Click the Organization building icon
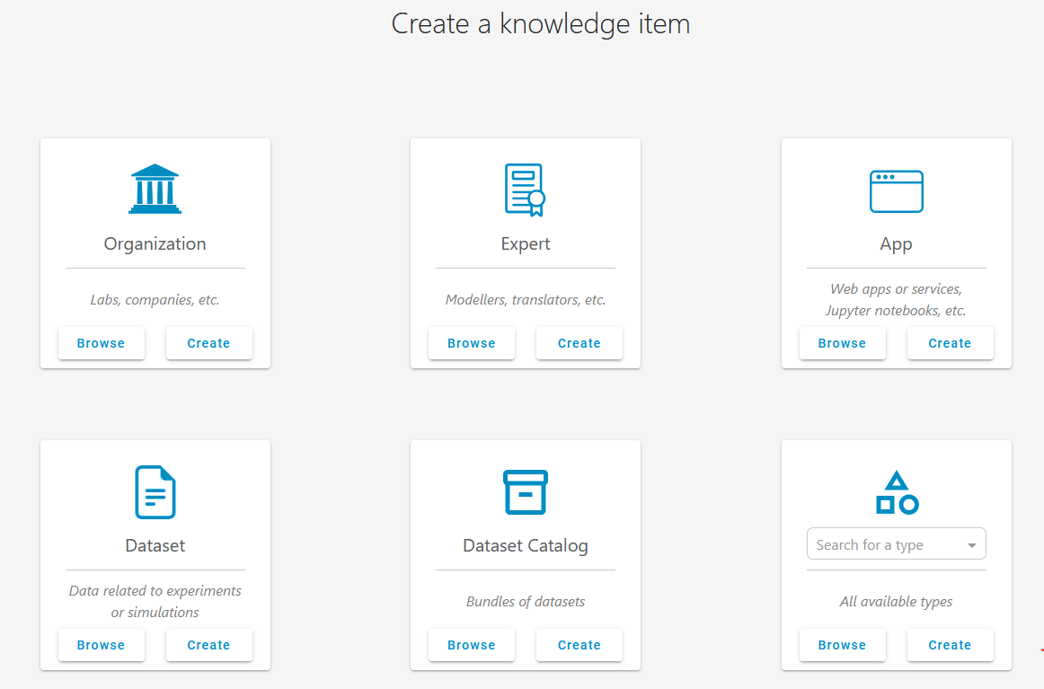 pos(155,189)
